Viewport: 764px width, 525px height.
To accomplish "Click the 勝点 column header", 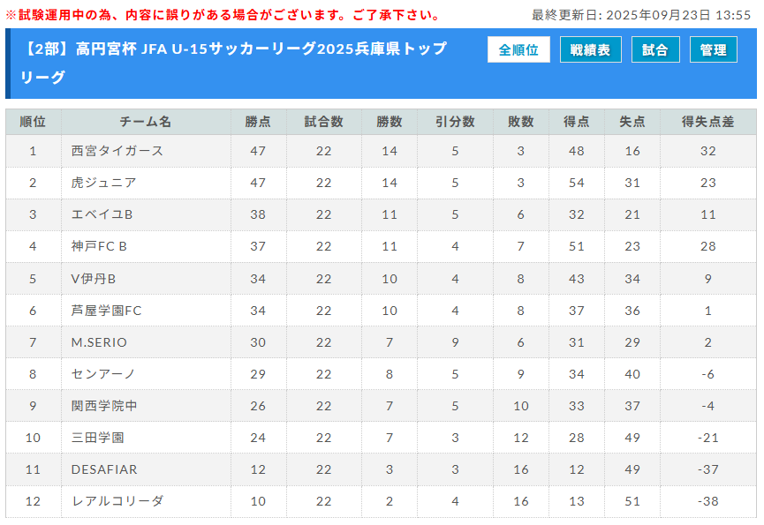I will [258, 122].
